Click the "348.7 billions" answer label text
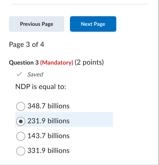The image size is (159, 165). 48,106
